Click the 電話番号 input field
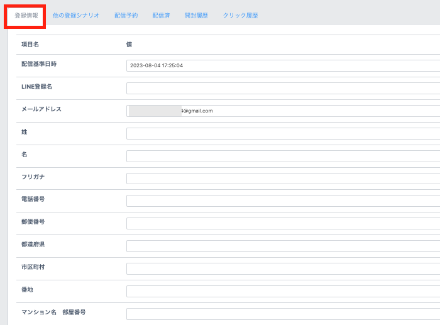The width and height of the screenshot is (440, 325). tap(283, 201)
